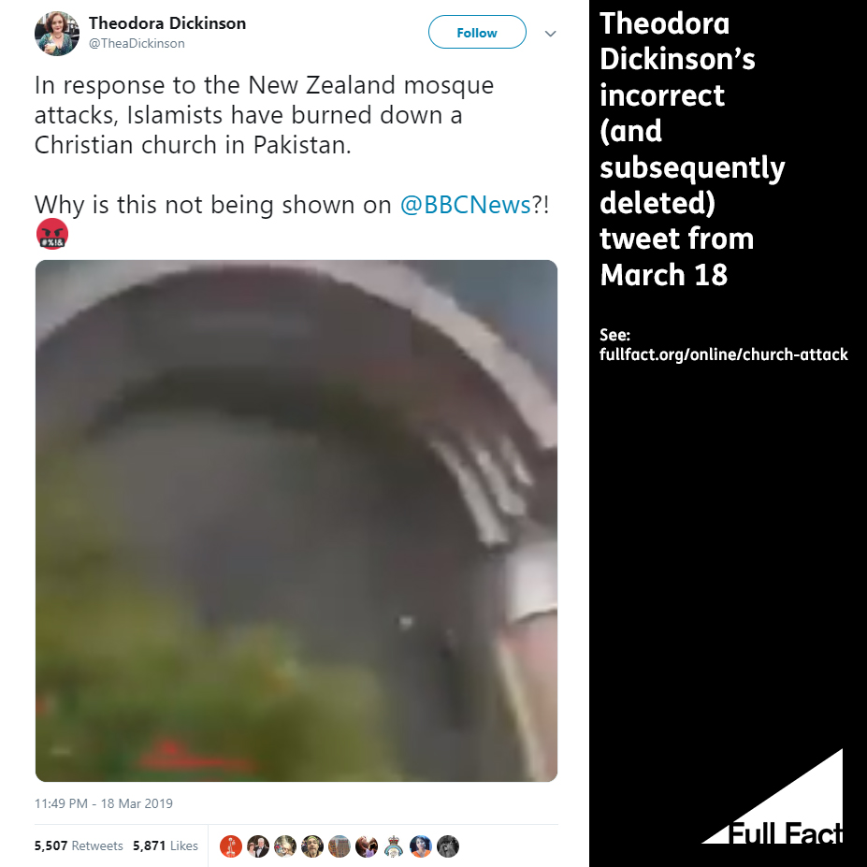
Task: Click the fifth liker avatar
Action: (x=340, y=846)
